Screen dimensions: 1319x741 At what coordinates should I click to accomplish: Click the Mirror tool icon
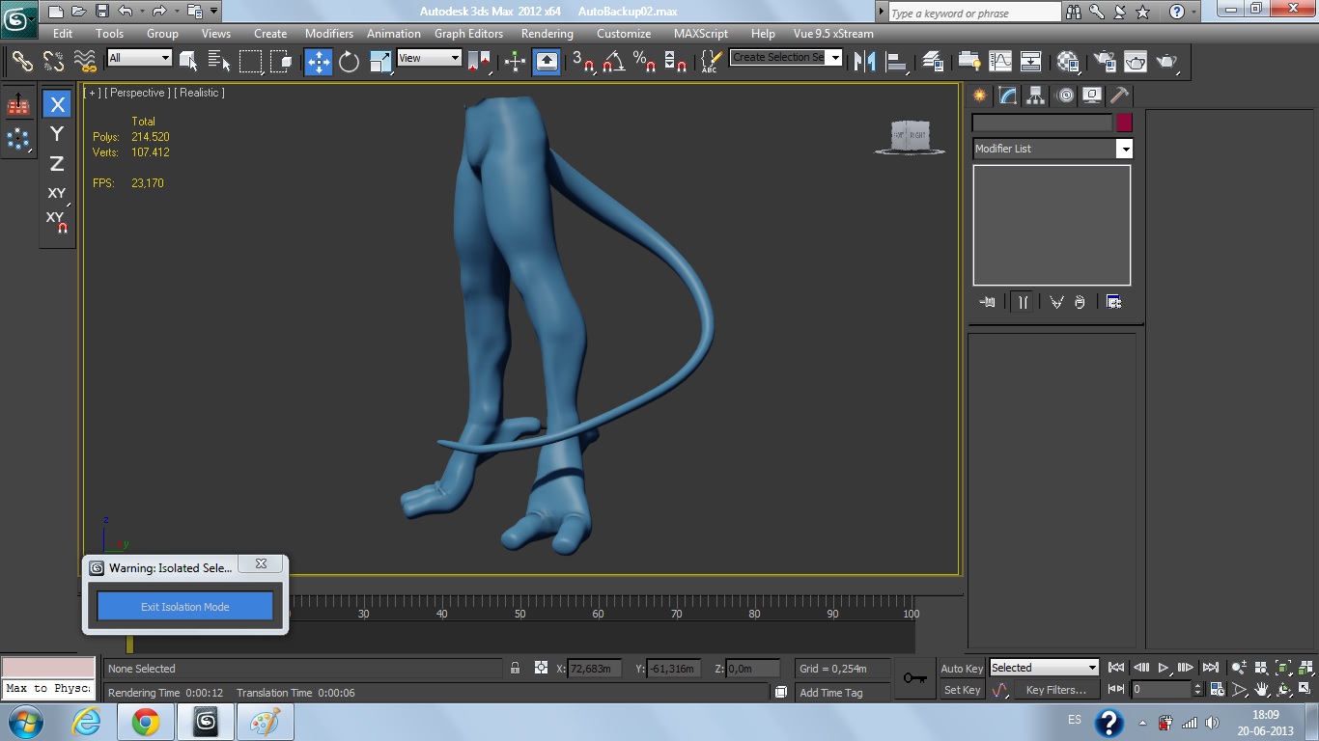(865, 62)
